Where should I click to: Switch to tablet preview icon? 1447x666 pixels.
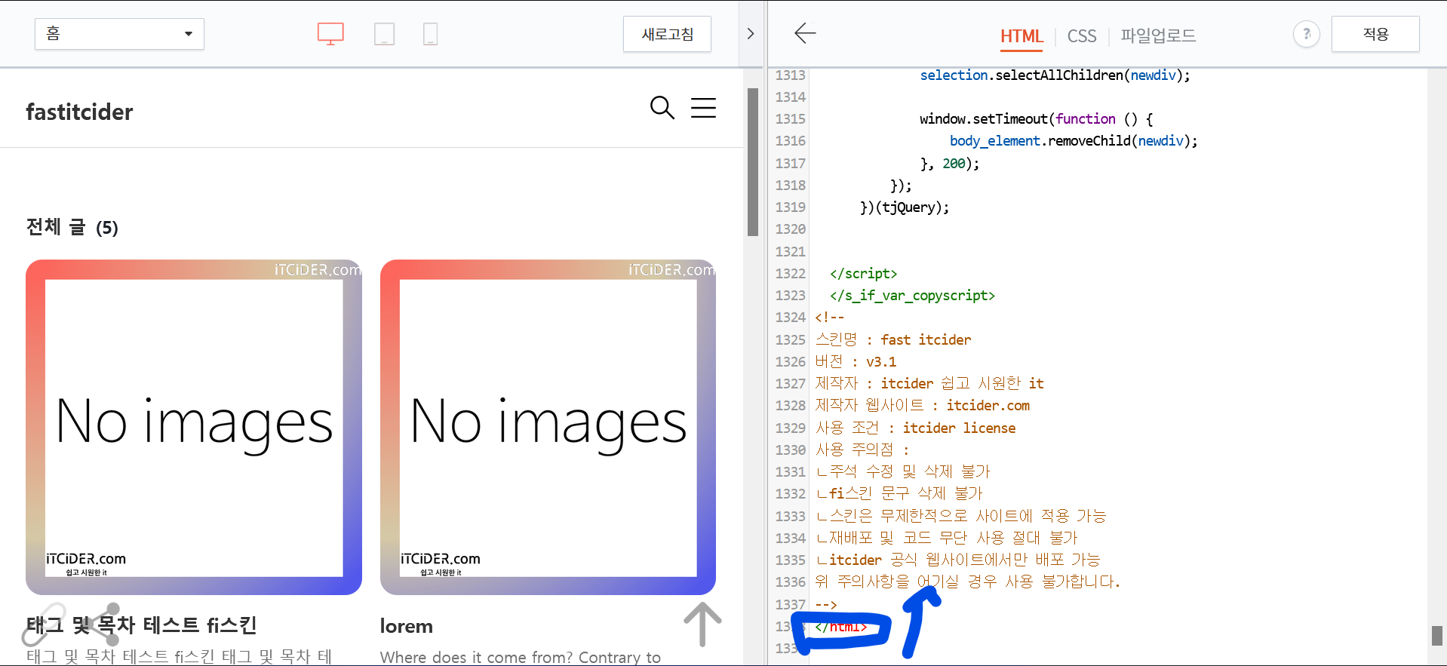coord(384,34)
